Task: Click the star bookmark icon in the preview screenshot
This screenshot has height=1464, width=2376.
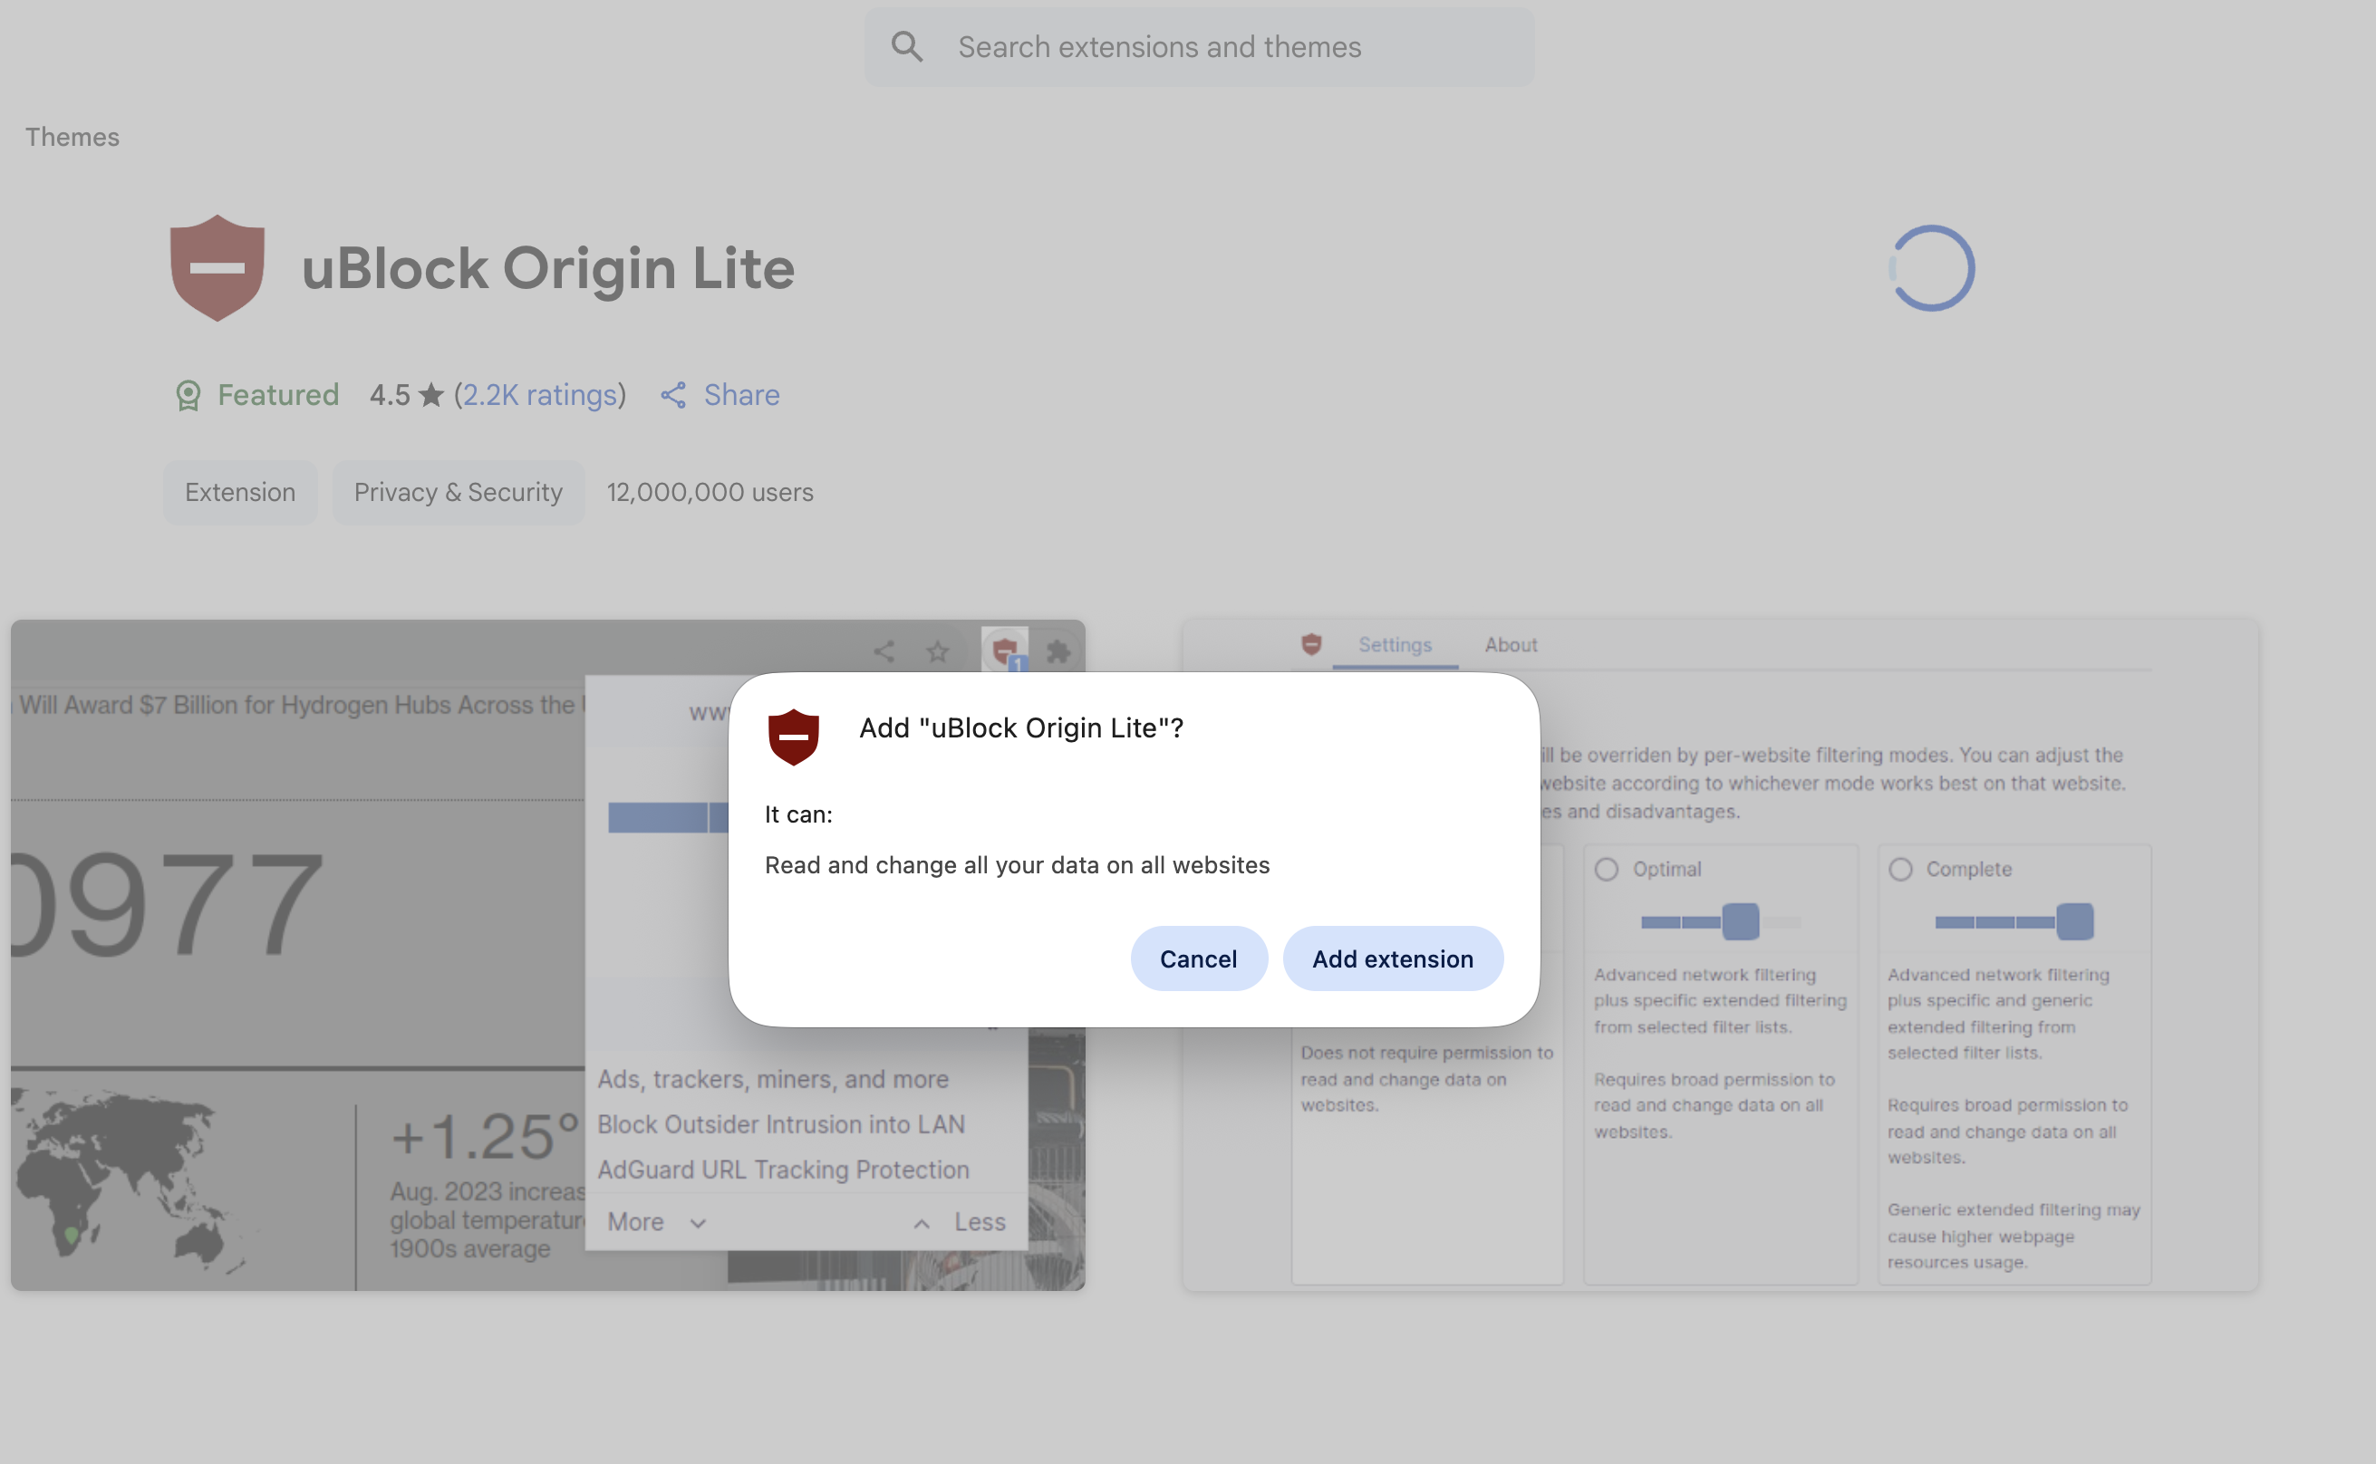Action: point(937,650)
